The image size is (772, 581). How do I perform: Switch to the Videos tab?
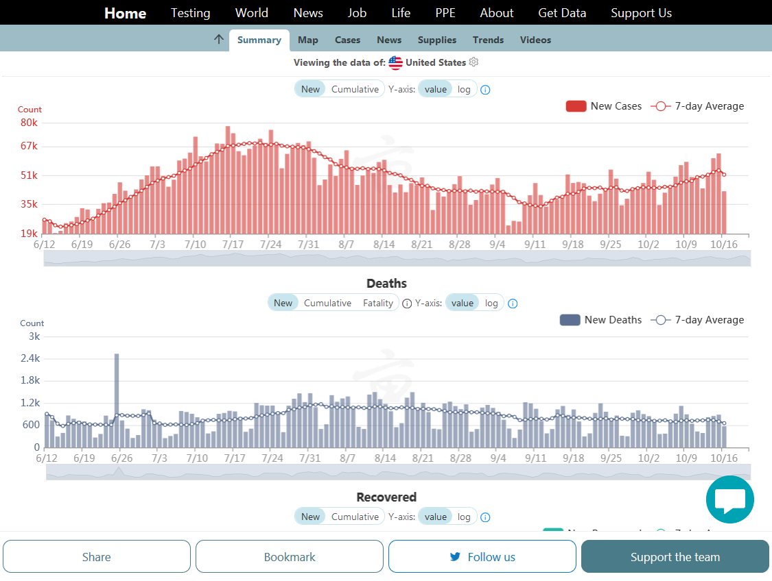tap(536, 40)
